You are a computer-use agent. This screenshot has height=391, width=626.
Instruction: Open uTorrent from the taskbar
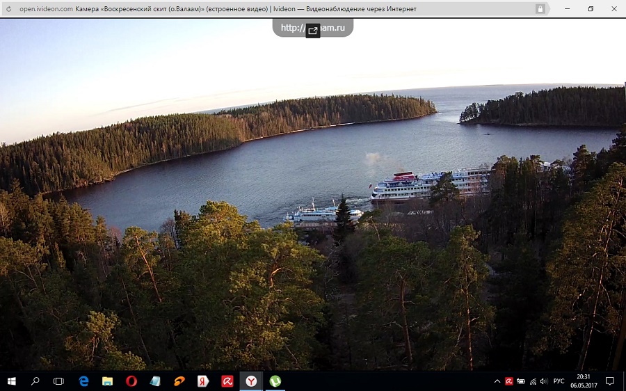(x=275, y=381)
